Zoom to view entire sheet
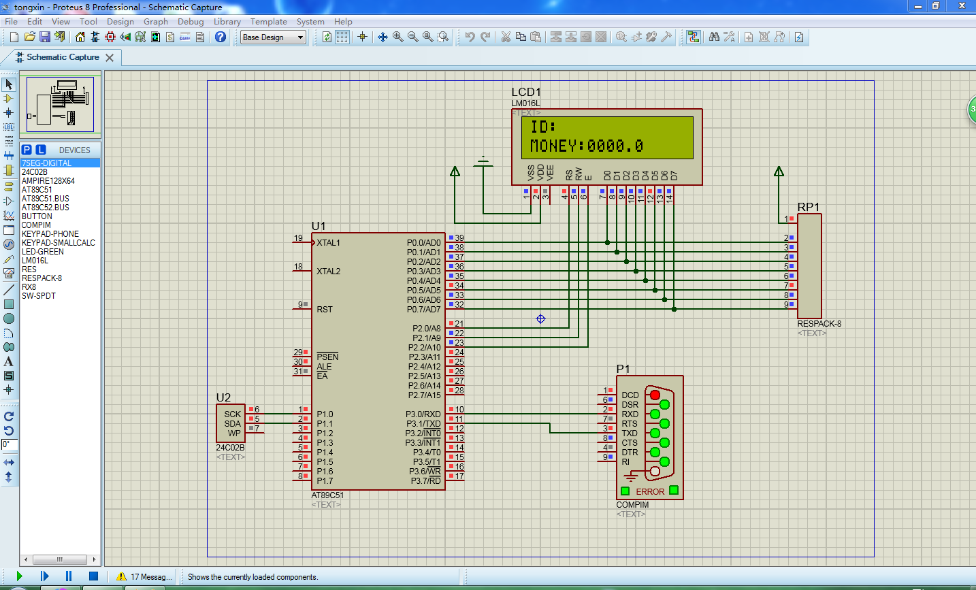The height and width of the screenshot is (590, 976). 427,37
